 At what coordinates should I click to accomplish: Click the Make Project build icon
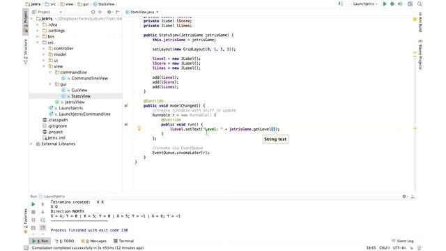(341, 4)
